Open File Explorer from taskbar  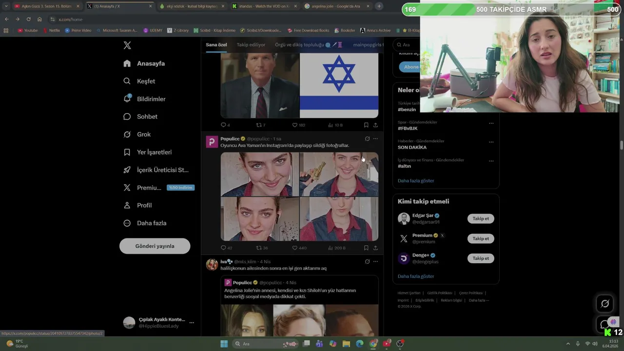click(346, 344)
